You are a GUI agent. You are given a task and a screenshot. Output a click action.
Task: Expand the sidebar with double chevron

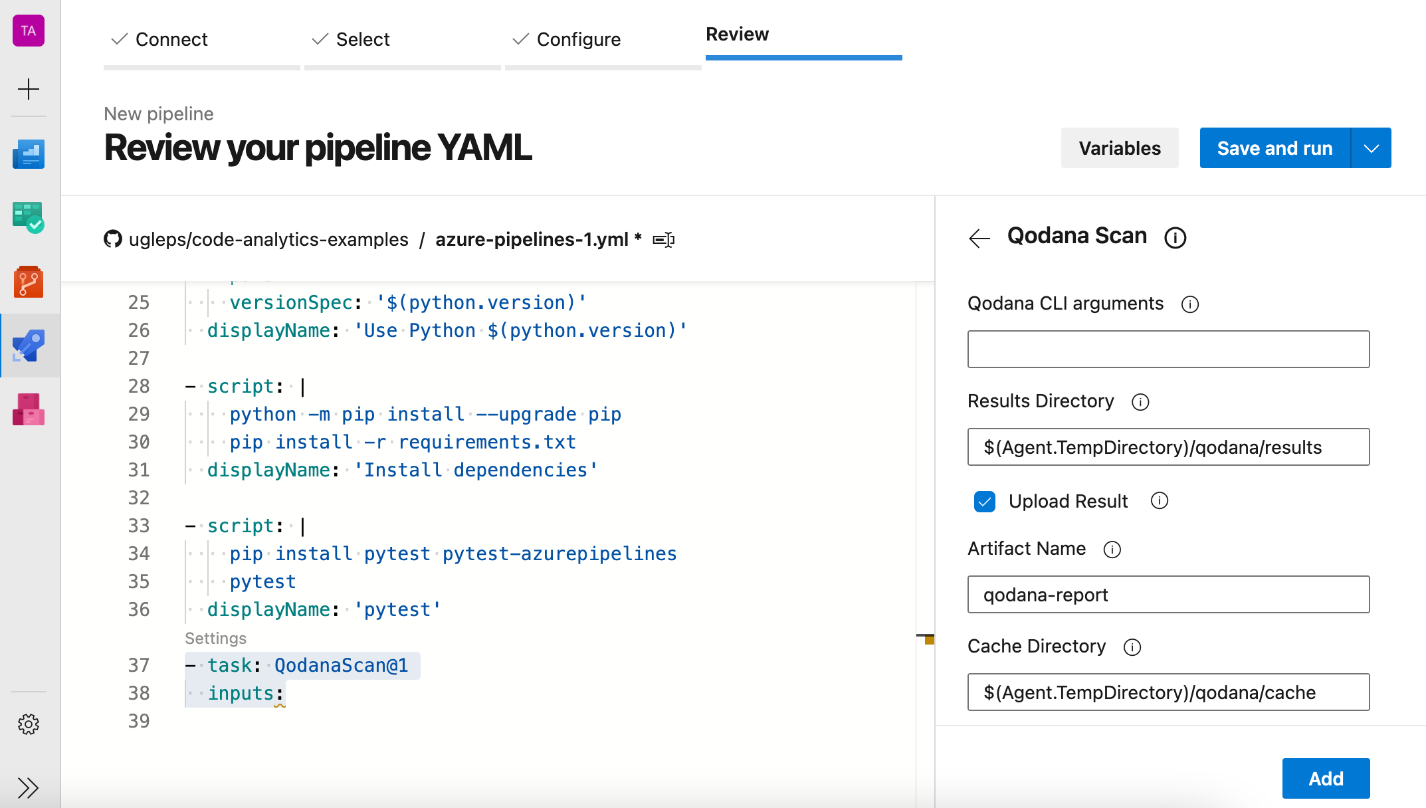29,788
